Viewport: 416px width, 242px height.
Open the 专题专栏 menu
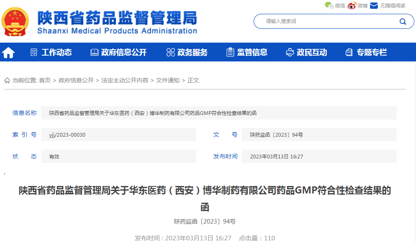pos(372,52)
